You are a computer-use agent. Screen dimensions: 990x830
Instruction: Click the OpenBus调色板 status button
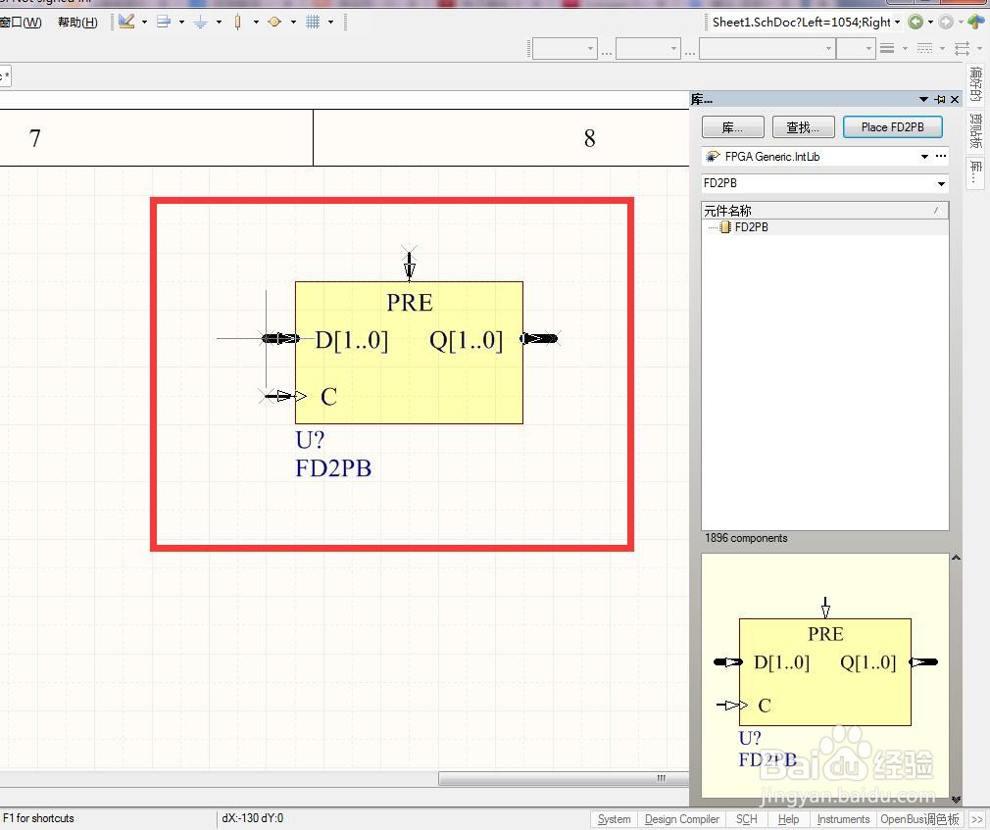[920, 819]
